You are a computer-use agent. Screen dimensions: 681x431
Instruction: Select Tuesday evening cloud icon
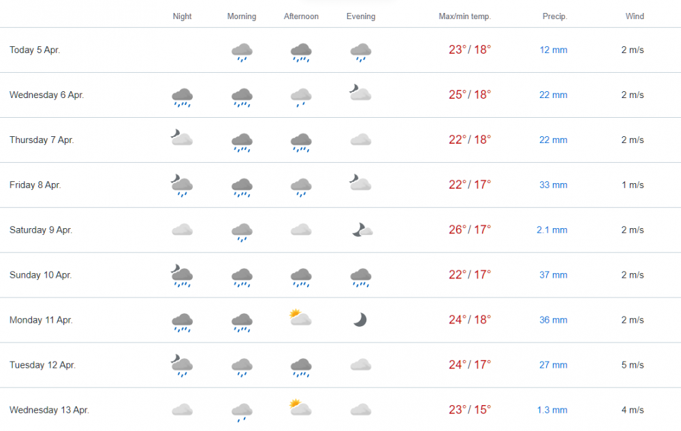pos(361,364)
